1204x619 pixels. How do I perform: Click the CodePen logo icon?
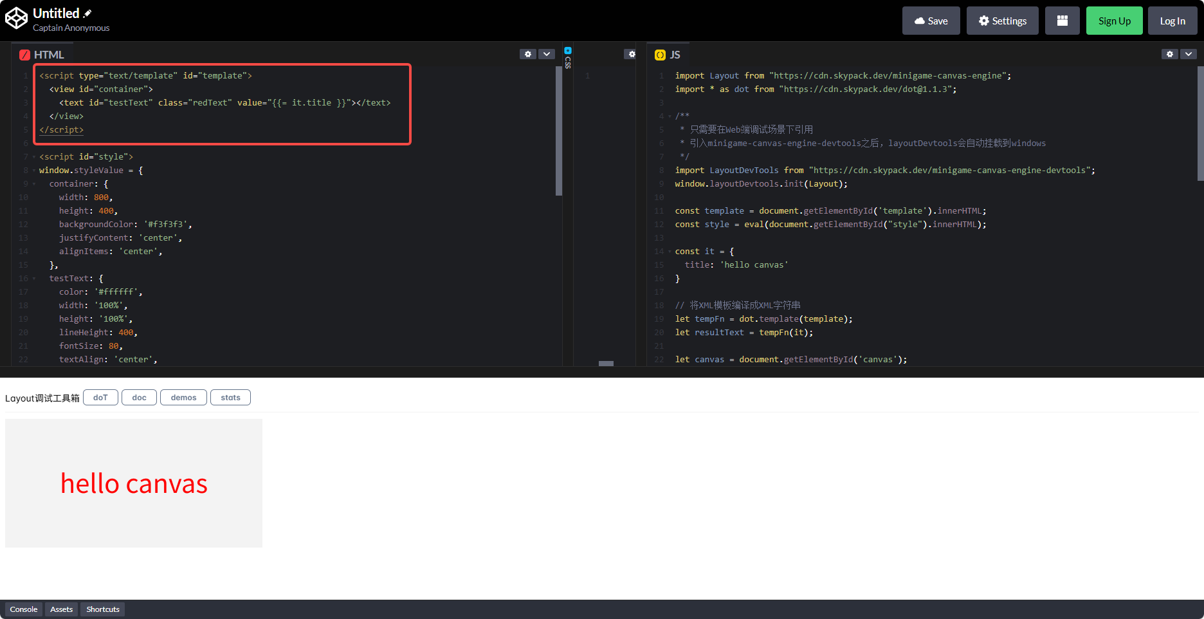16,19
